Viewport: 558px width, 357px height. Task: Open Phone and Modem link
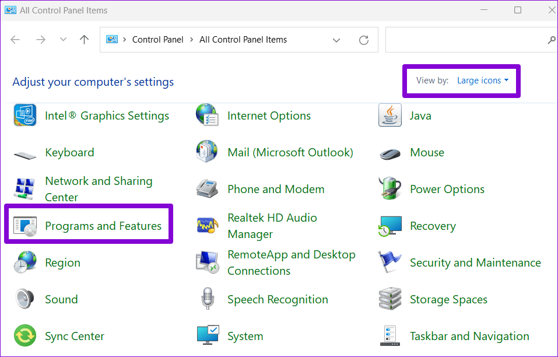[x=276, y=189]
